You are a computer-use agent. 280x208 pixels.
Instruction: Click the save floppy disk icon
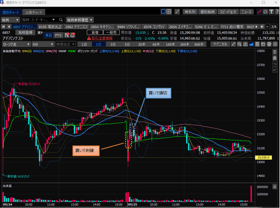pyautogui.click(x=257, y=44)
